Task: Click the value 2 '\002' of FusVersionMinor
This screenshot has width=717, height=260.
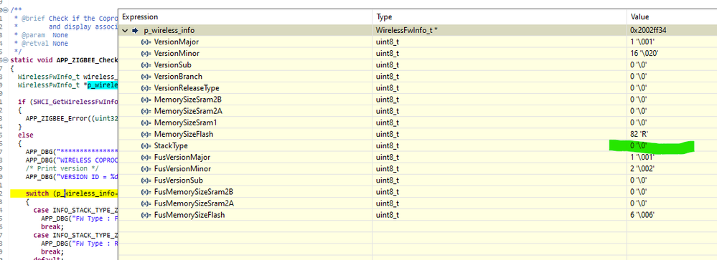Action: tap(642, 169)
